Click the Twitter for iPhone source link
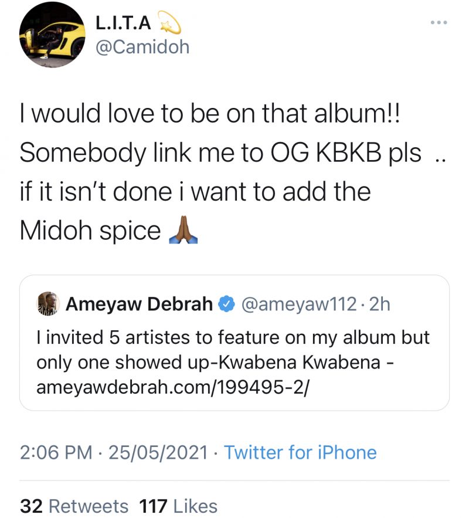Screen dimensions: 469x518 300,452
